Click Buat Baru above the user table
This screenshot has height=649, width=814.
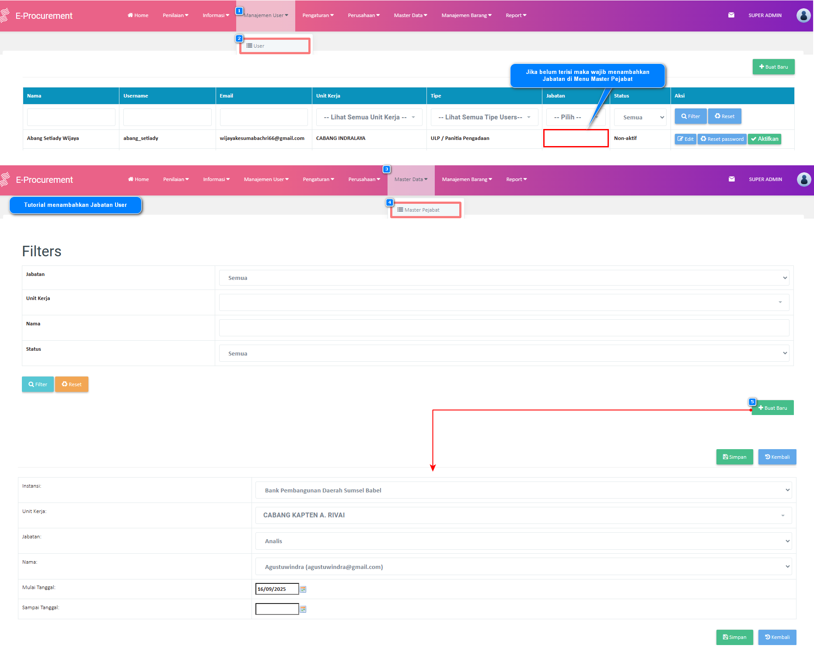coord(773,67)
